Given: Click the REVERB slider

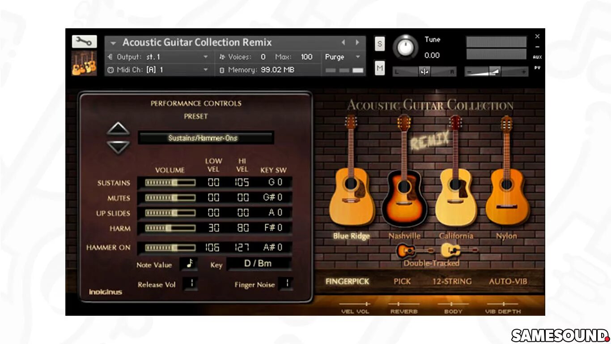Looking at the screenshot, I should pos(404,304).
